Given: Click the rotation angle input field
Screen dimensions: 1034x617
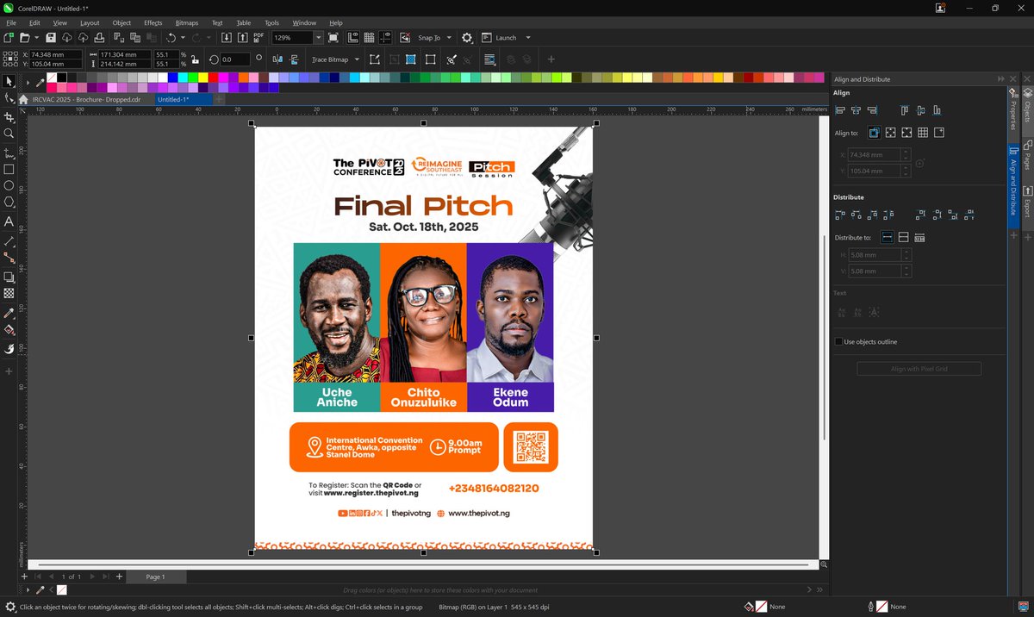Looking at the screenshot, I should pyautogui.click(x=235, y=59).
